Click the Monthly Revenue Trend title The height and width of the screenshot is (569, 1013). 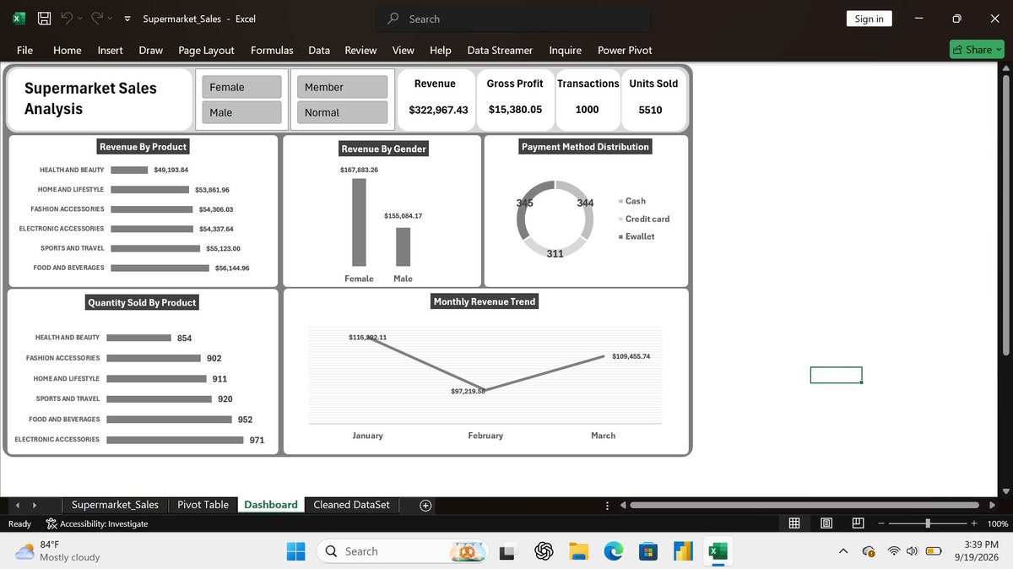485,301
